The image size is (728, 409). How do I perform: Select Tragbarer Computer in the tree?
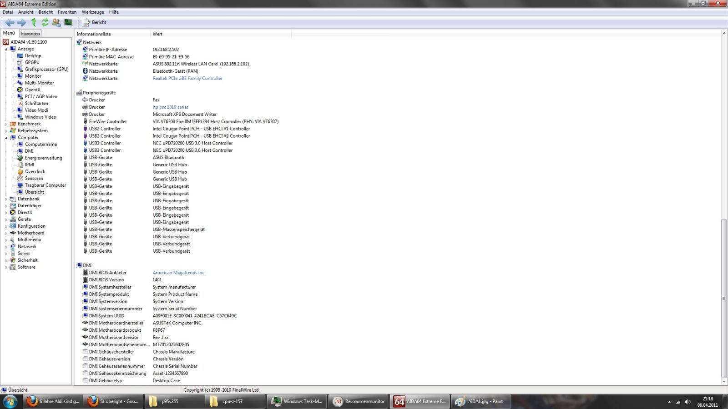[x=45, y=185]
